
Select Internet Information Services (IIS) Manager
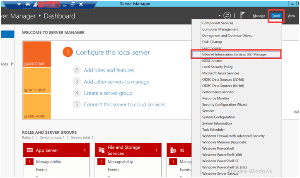235,54
